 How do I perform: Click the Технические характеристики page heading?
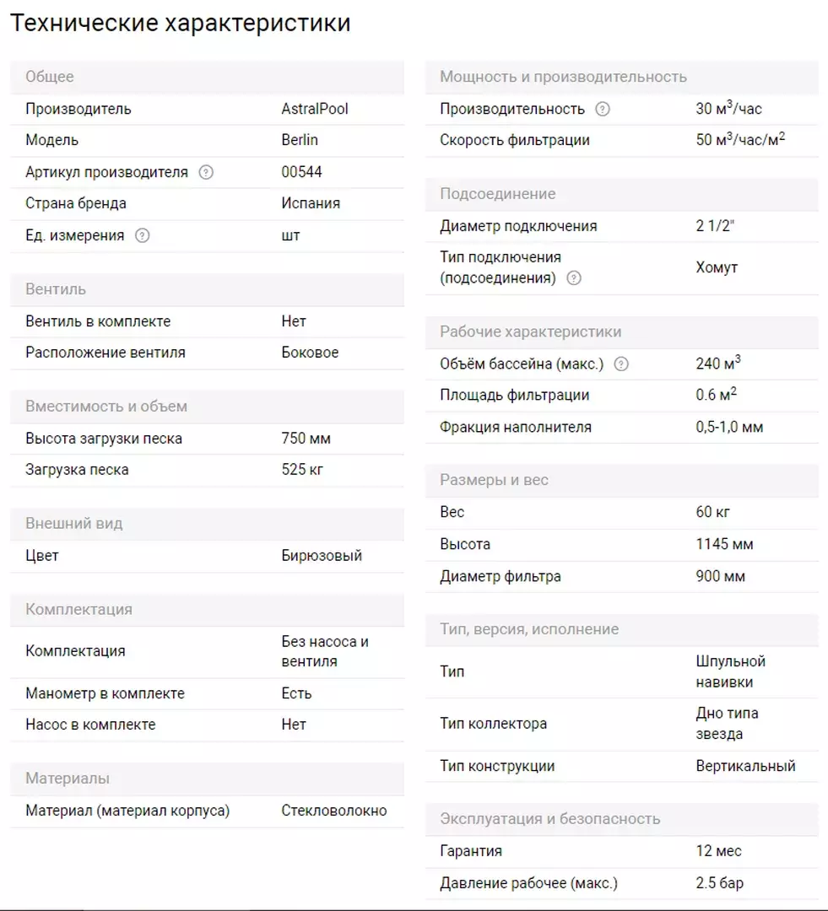pyautogui.click(x=181, y=24)
